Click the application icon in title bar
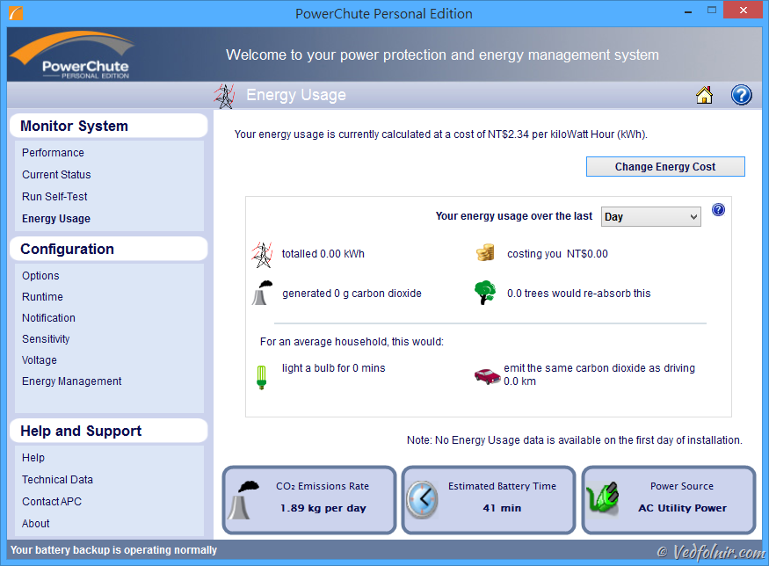The height and width of the screenshot is (566, 769). [16, 13]
